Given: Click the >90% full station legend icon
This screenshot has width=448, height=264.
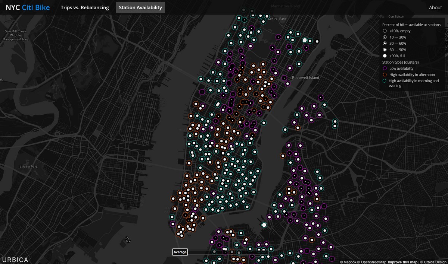Looking at the screenshot, I should [385, 55].
